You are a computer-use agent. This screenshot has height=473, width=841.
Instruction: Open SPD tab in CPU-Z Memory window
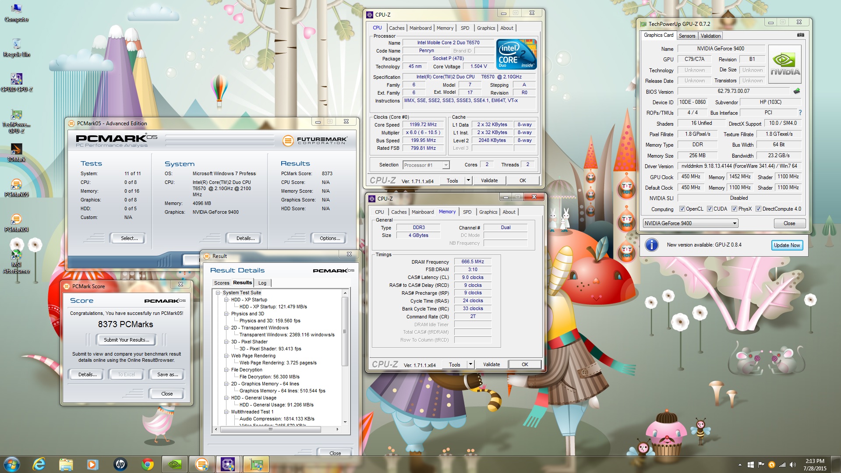click(467, 212)
